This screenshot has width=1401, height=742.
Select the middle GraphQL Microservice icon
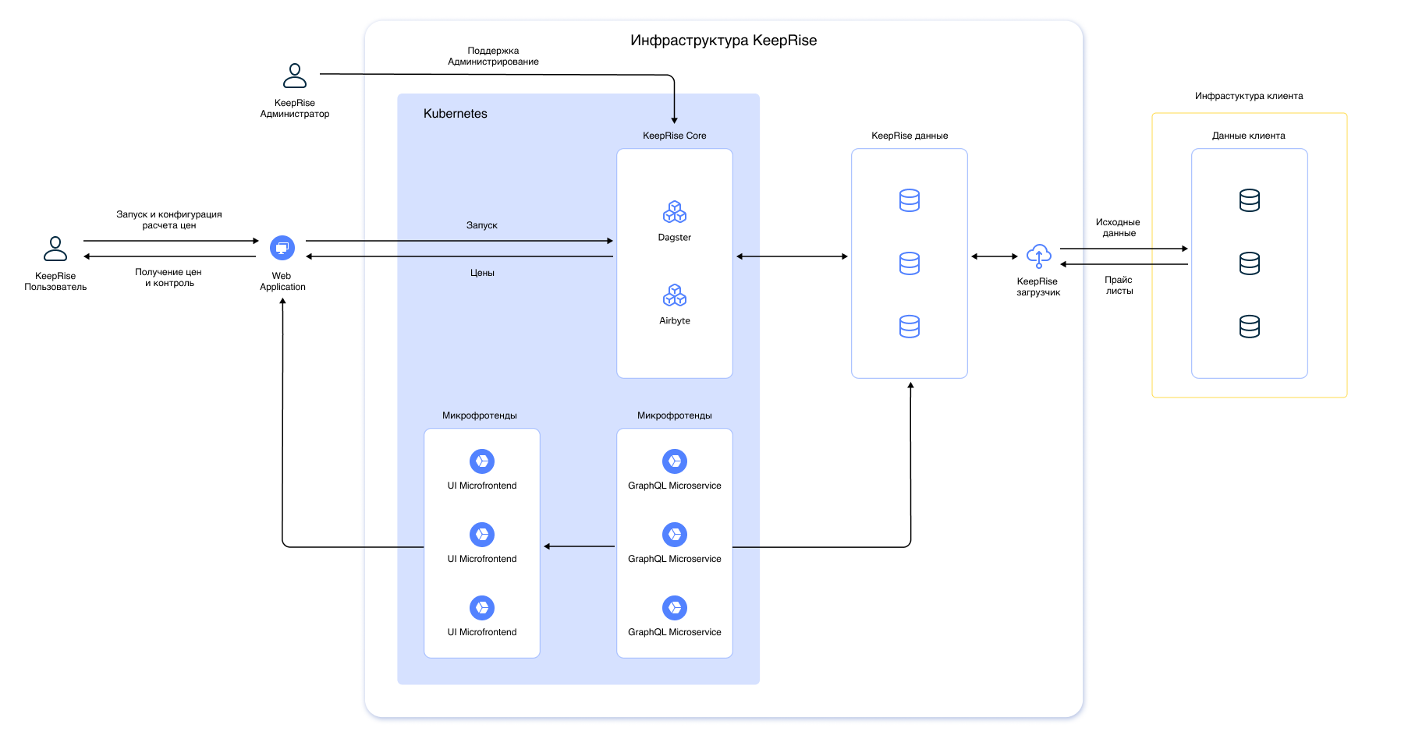(675, 535)
